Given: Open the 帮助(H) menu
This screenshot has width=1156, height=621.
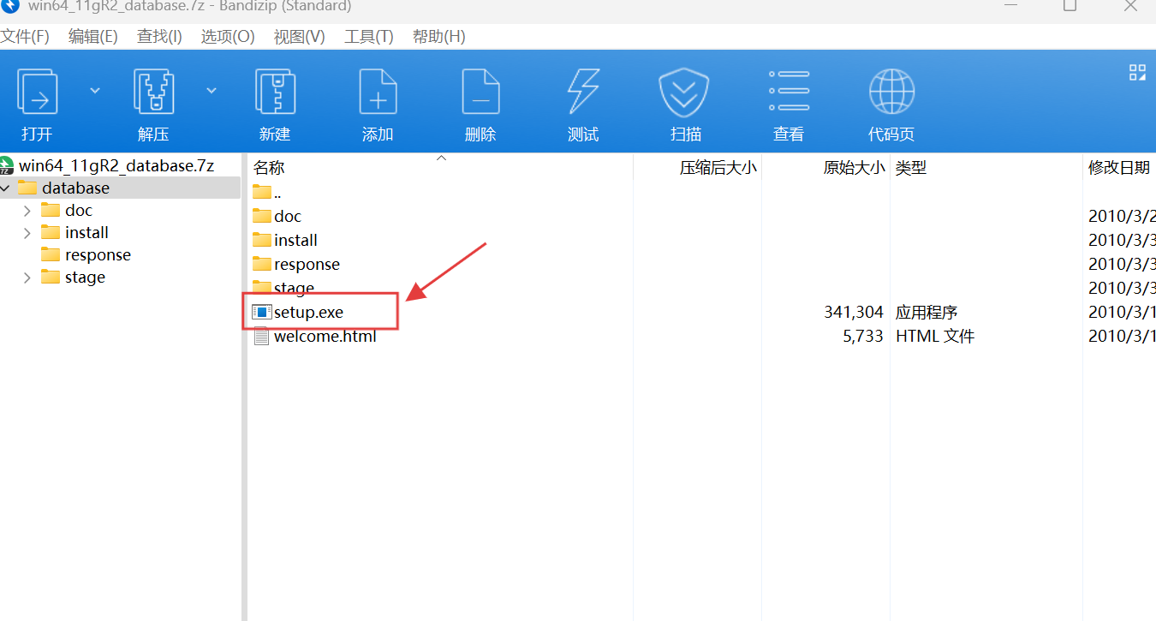Looking at the screenshot, I should point(439,37).
